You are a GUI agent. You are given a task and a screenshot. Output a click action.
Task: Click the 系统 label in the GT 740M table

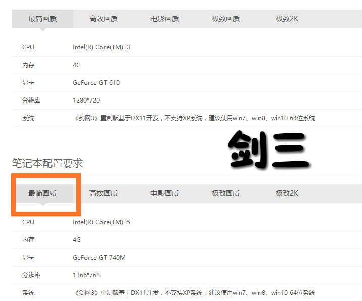click(28, 293)
